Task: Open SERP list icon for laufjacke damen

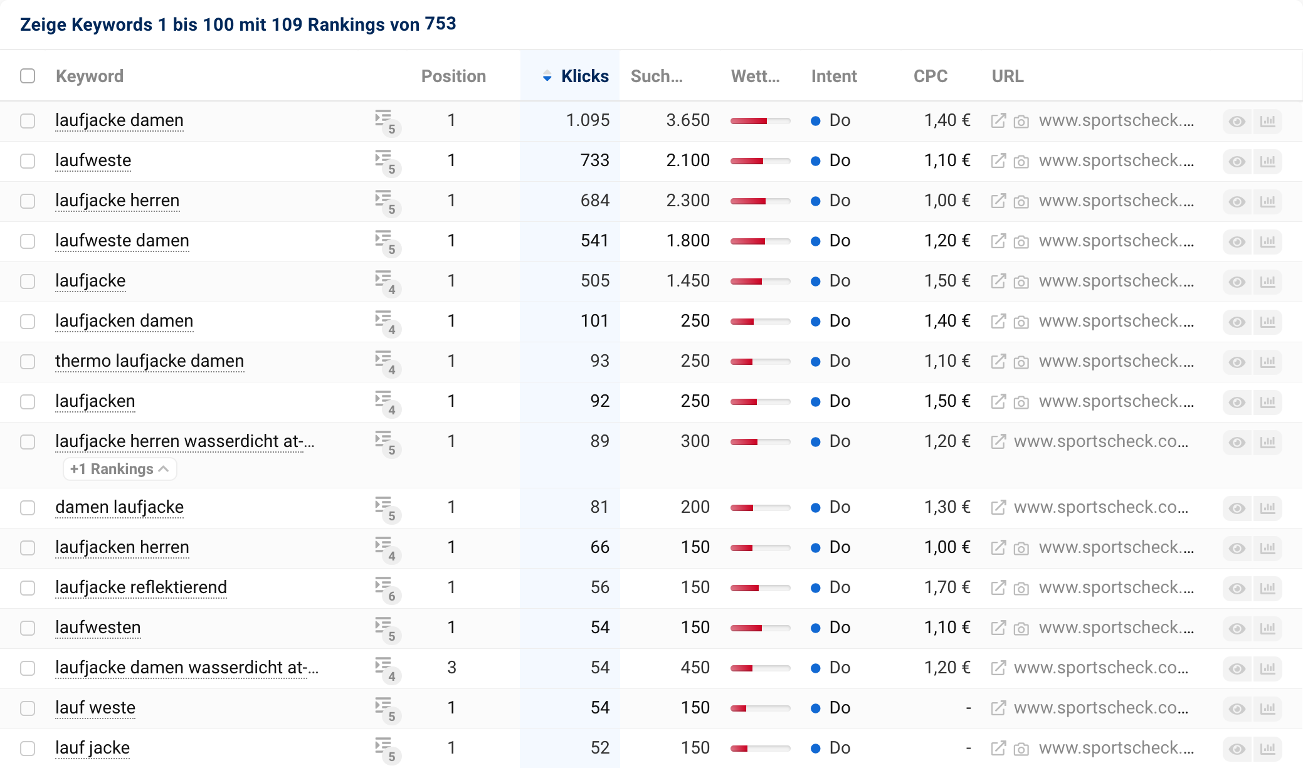Action: pyautogui.click(x=384, y=119)
